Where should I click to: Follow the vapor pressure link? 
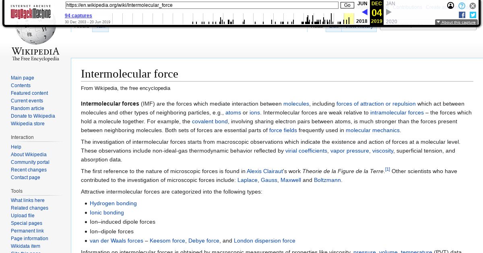point(350,151)
